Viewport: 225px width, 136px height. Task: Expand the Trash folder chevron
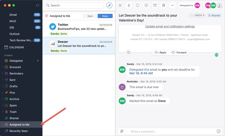[3, 111]
